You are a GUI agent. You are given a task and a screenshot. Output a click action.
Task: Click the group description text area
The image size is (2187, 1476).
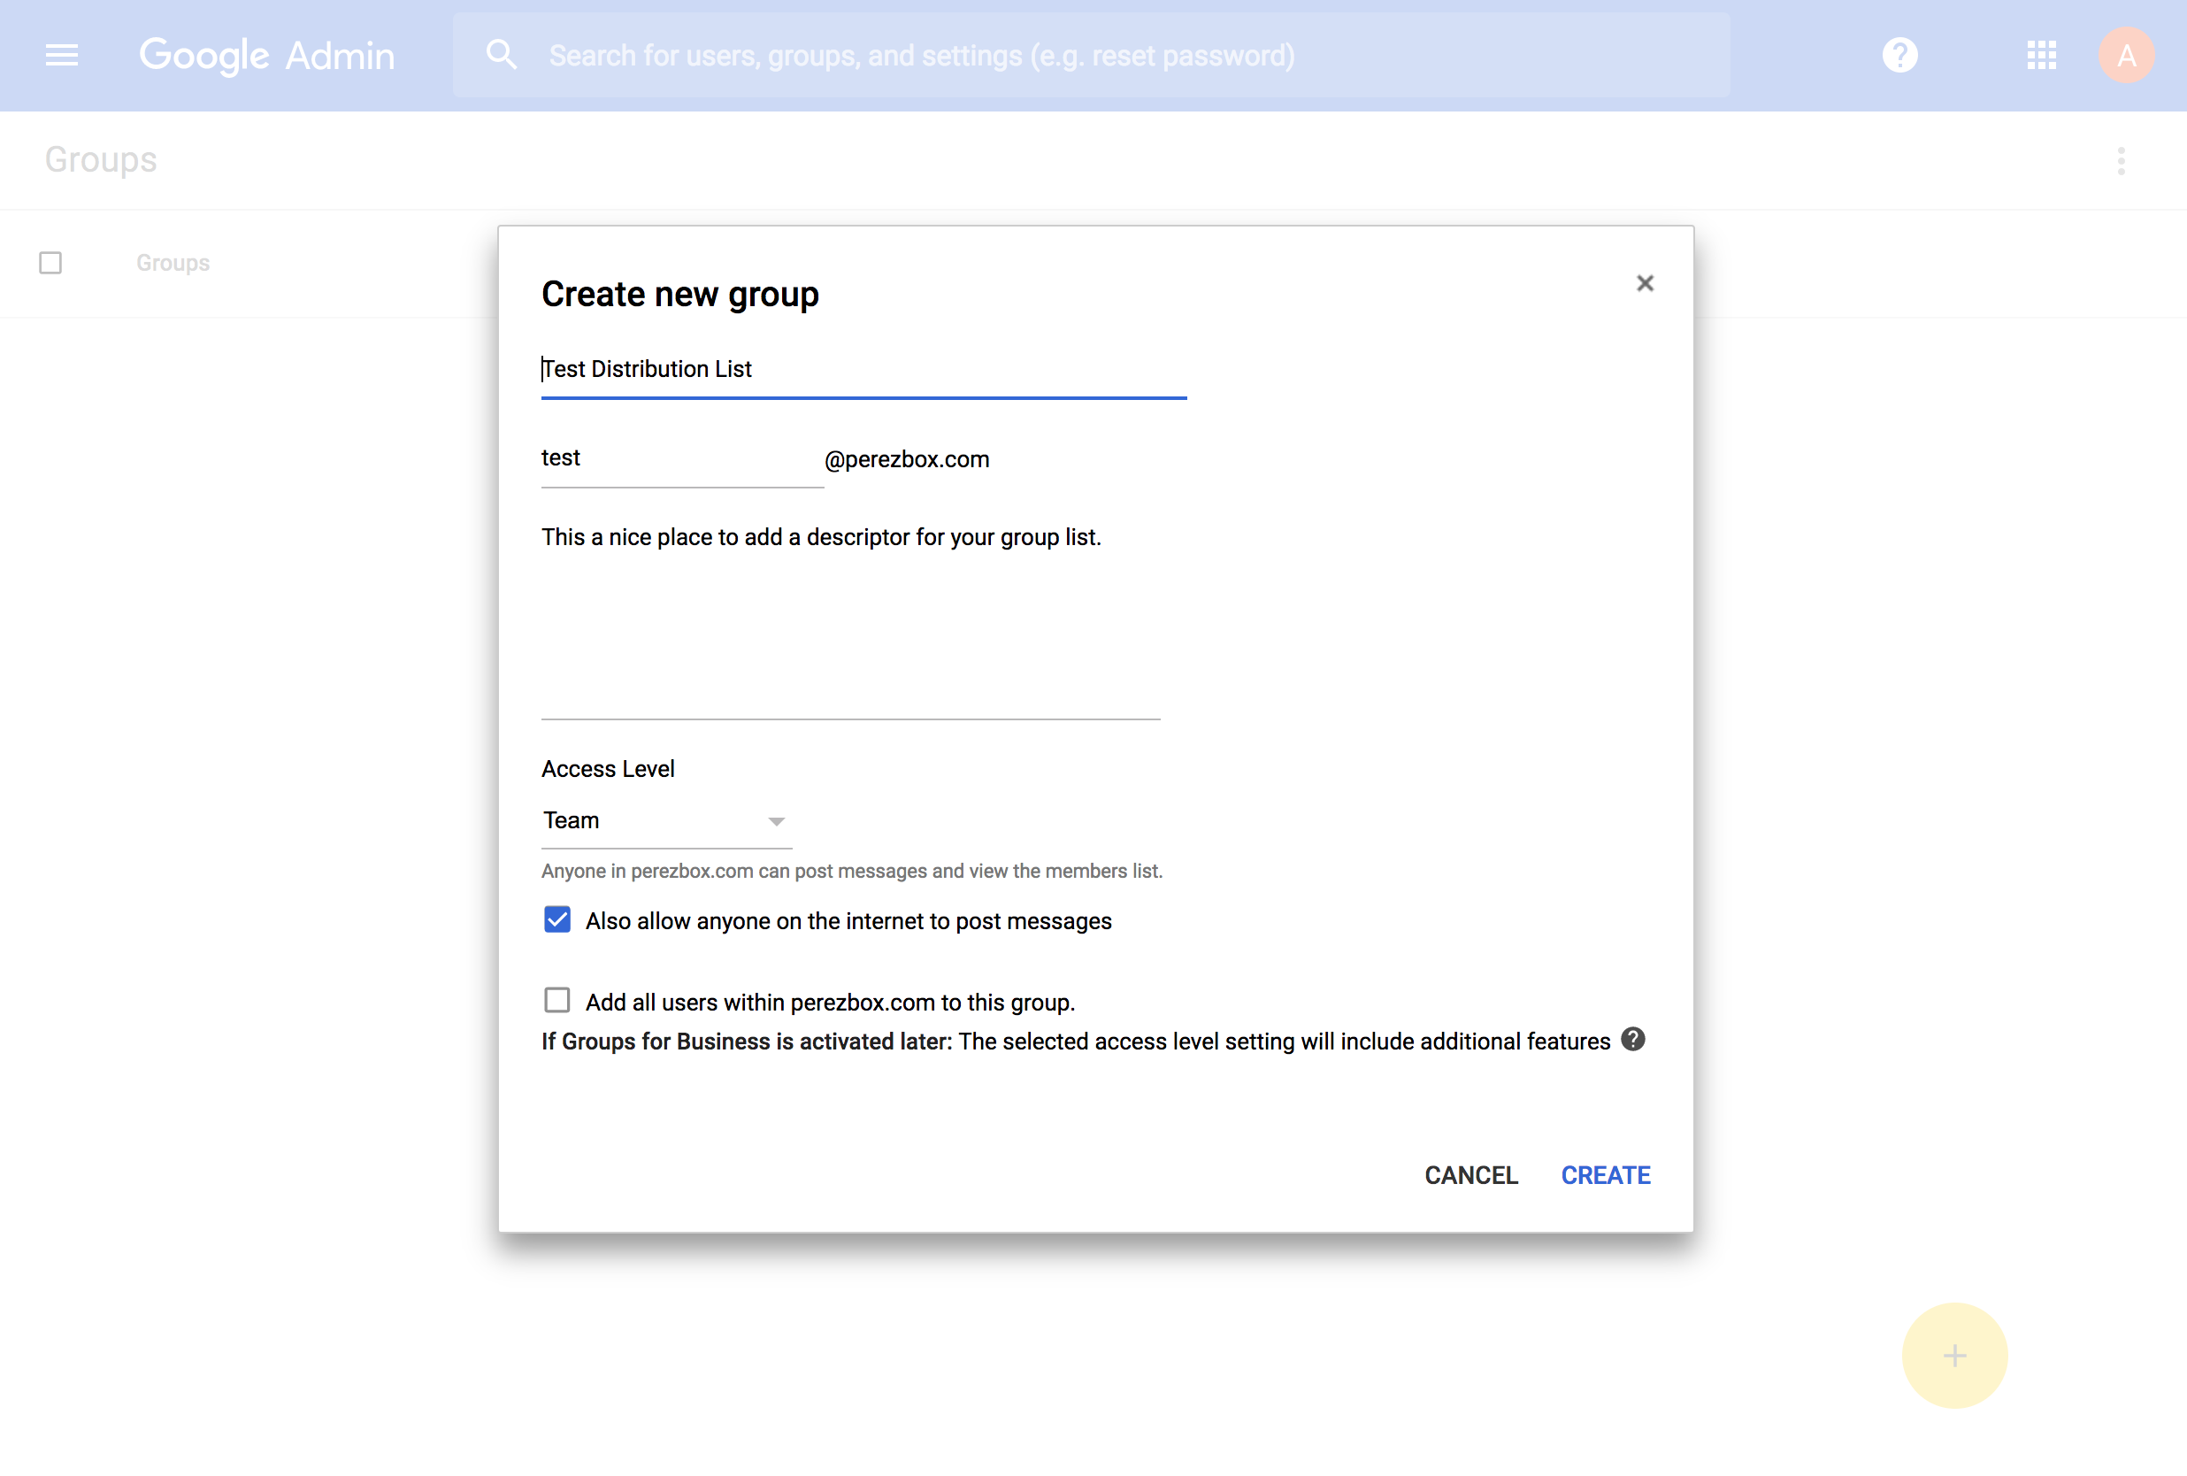click(850, 621)
